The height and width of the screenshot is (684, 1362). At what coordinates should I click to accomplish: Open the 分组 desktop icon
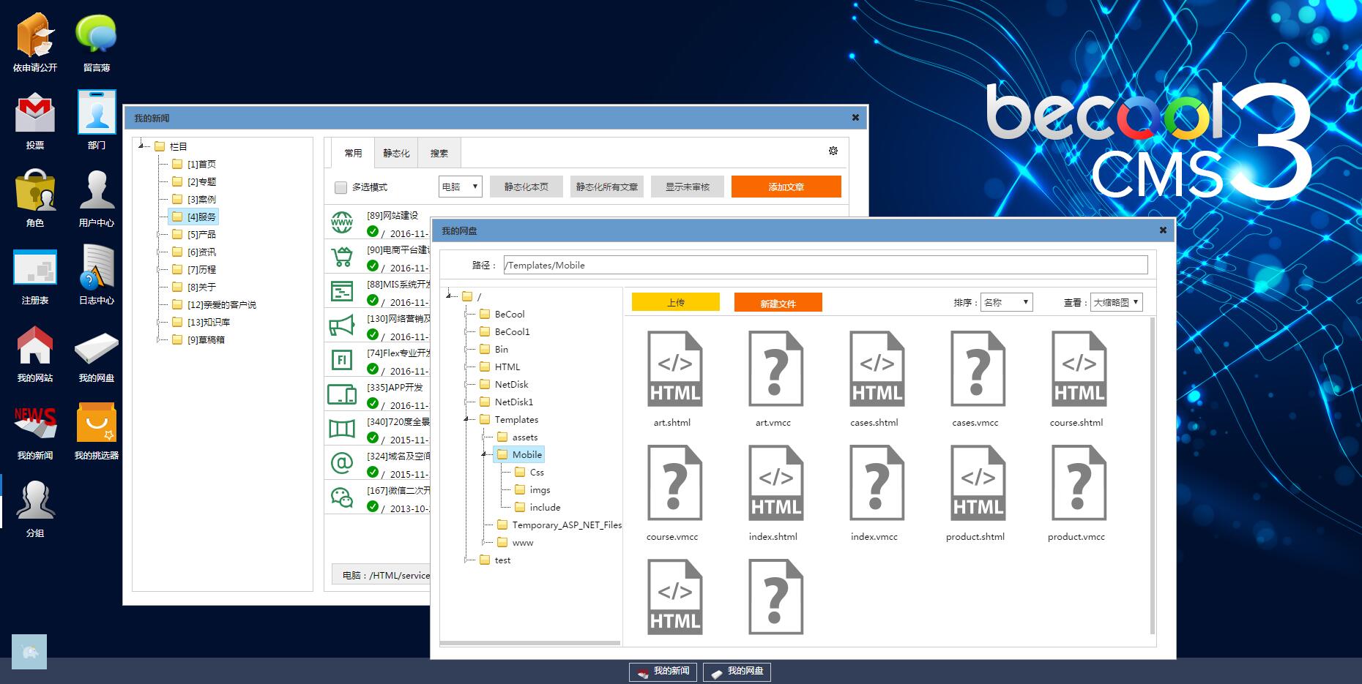point(34,501)
